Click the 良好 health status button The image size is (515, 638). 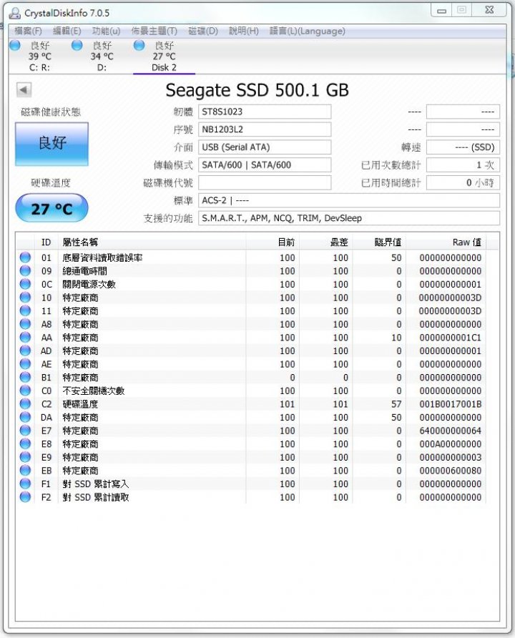click(51, 144)
